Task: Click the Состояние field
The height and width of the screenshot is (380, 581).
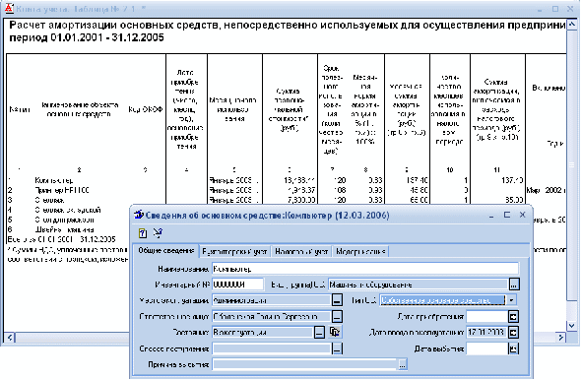Action: 263,332
